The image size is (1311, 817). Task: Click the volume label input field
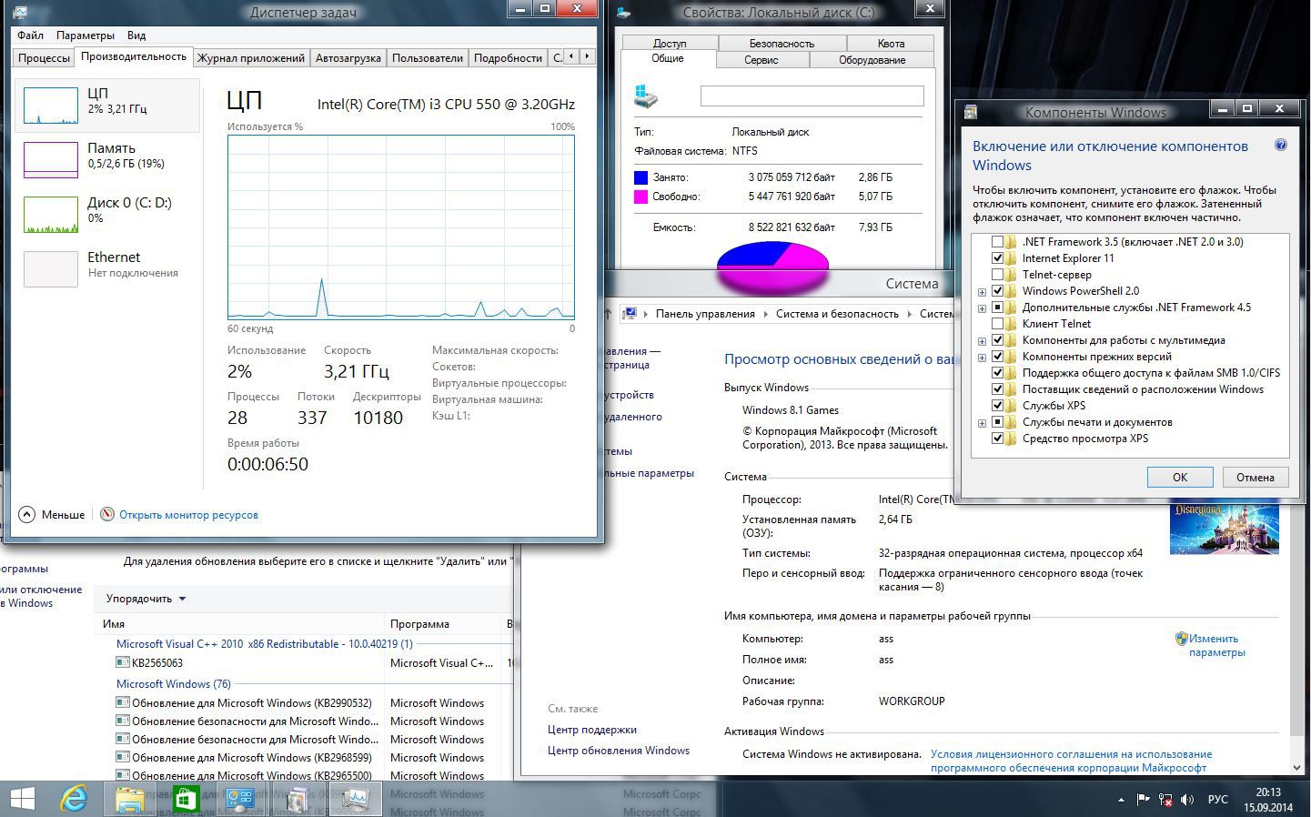pos(812,96)
